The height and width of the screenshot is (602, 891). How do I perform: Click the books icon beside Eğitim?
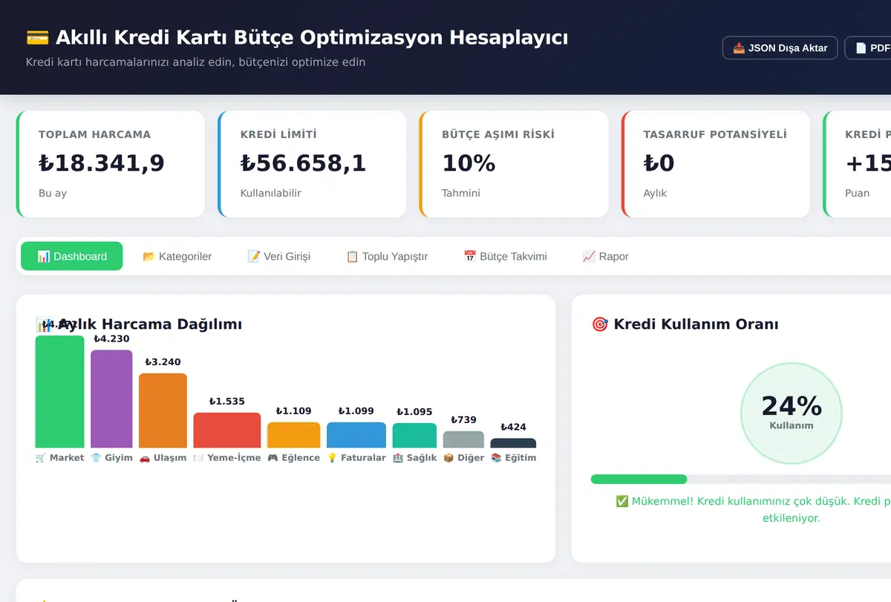[x=496, y=458]
